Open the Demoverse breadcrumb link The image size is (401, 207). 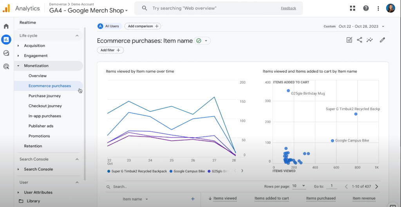tap(58, 4)
